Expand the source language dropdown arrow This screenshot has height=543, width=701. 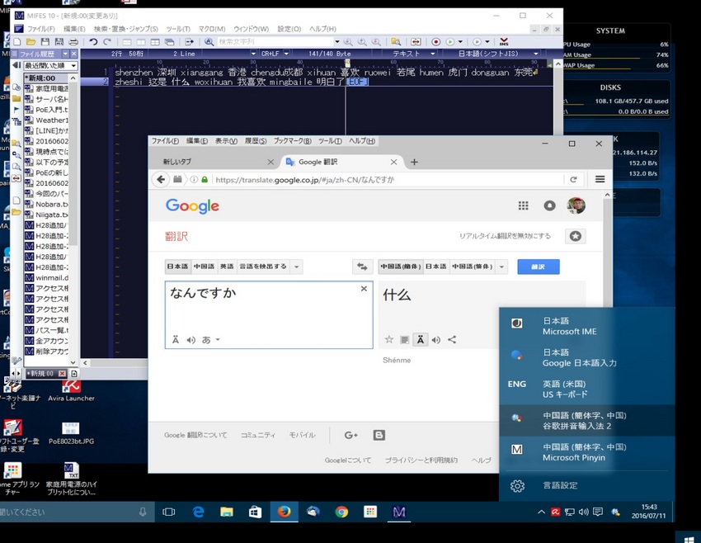(x=296, y=267)
